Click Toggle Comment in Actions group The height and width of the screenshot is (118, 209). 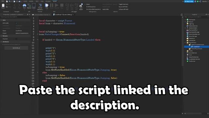tap(123, 4)
